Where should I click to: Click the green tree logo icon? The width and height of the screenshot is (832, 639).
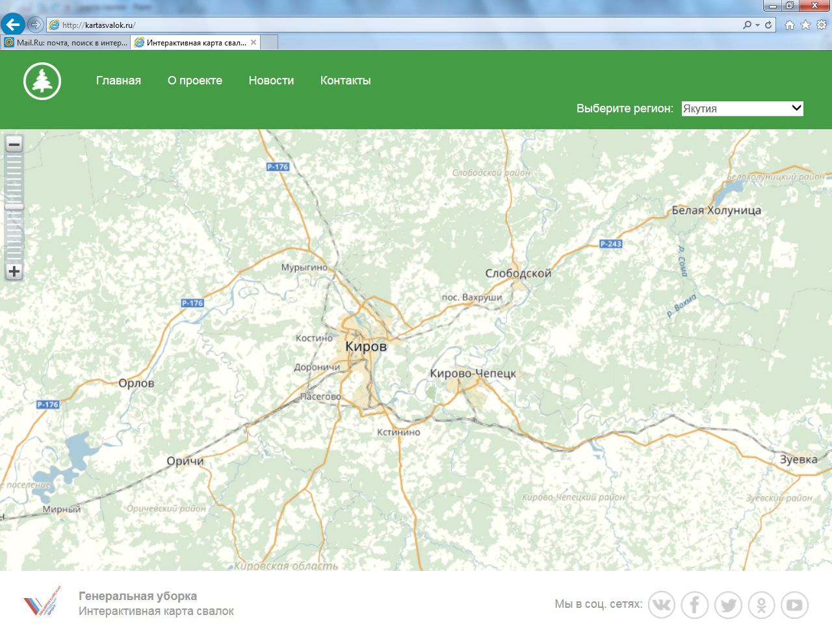pos(42,81)
